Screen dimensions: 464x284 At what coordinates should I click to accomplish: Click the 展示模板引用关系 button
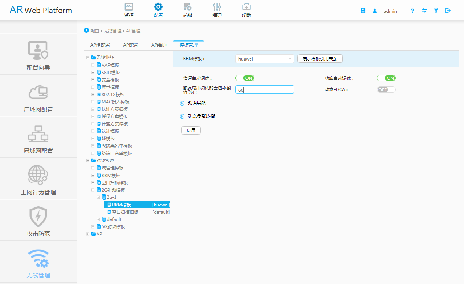(x=320, y=58)
